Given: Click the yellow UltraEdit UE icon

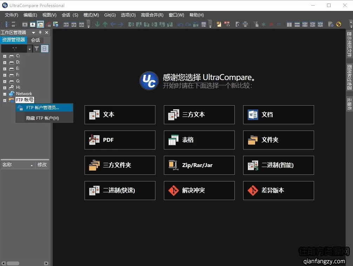Looking at the screenshot, I should click(338, 24).
